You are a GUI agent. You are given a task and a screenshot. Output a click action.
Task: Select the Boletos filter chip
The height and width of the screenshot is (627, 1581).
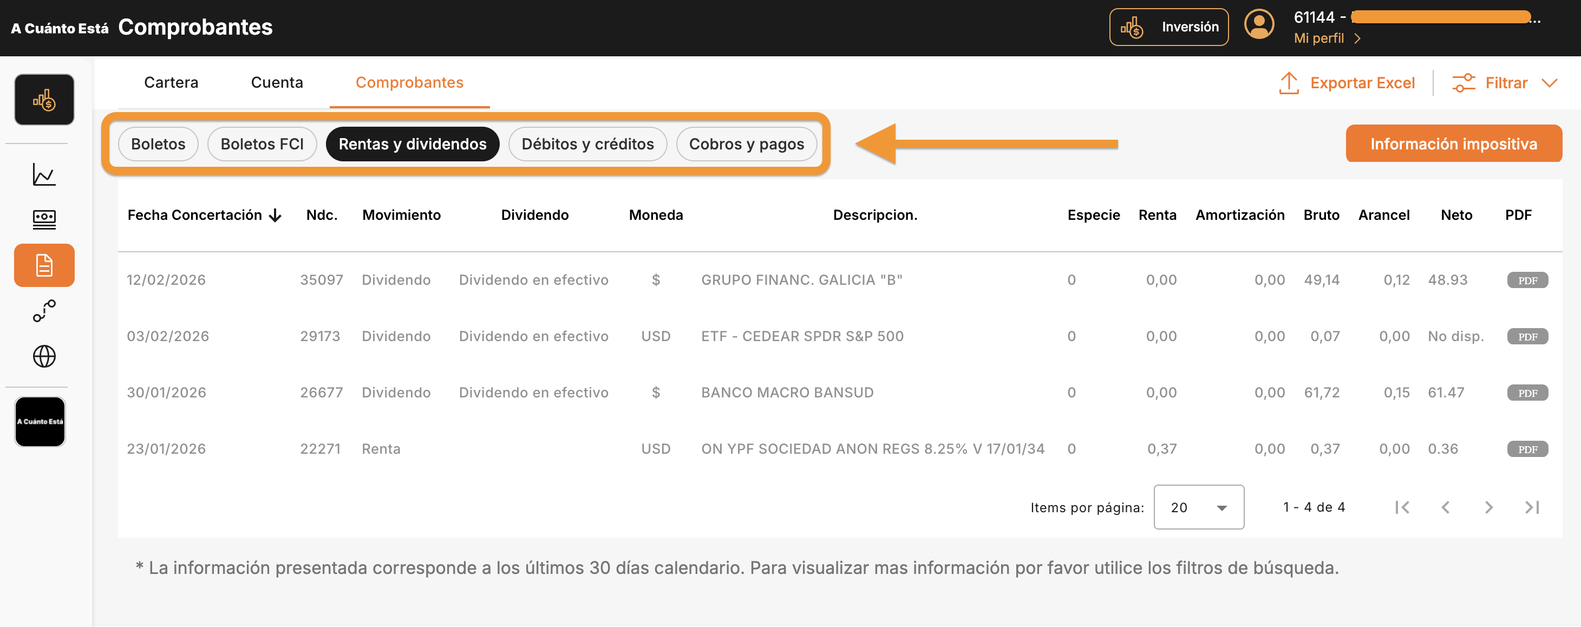tap(158, 143)
